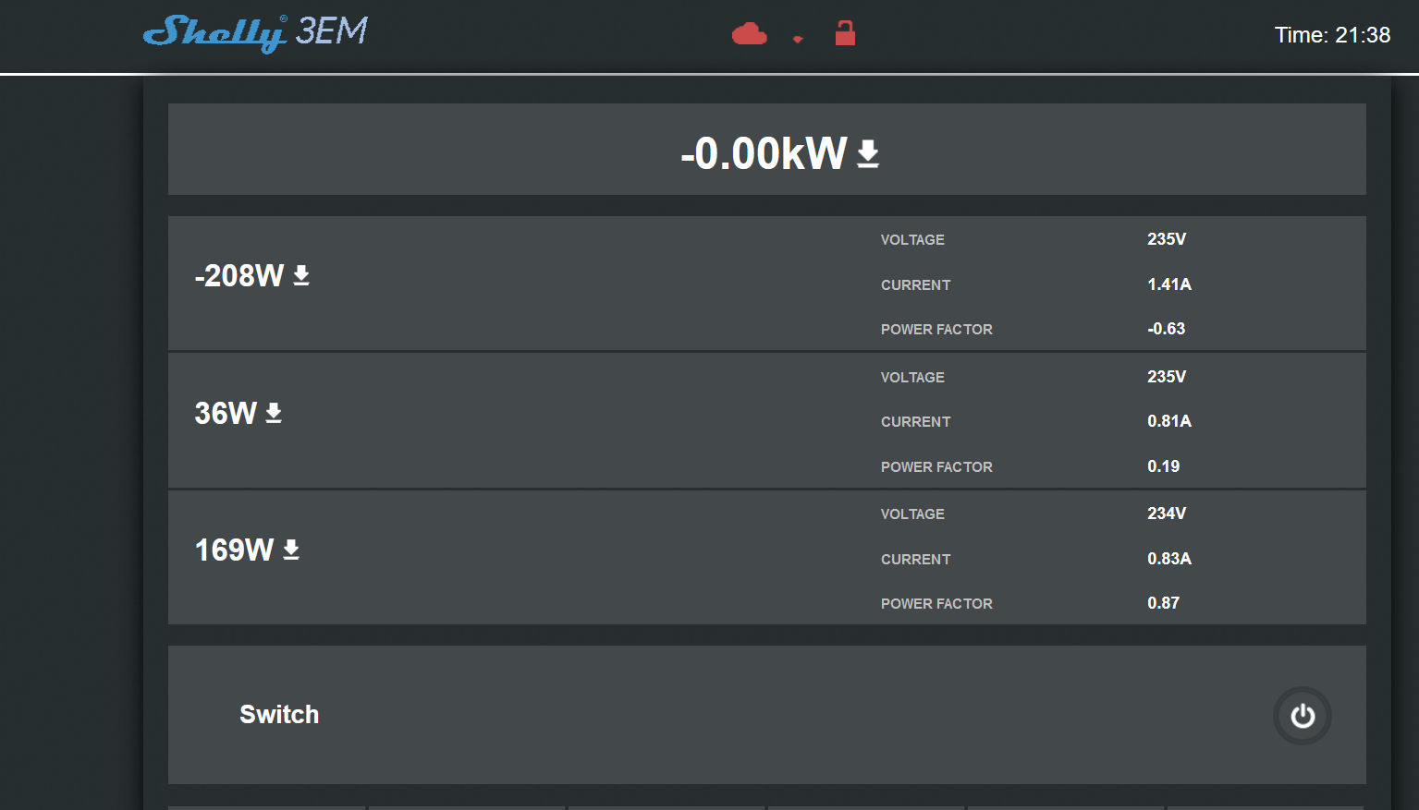Open the -208W phase power reading
The height and width of the screenshot is (810, 1419).
(x=239, y=275)
